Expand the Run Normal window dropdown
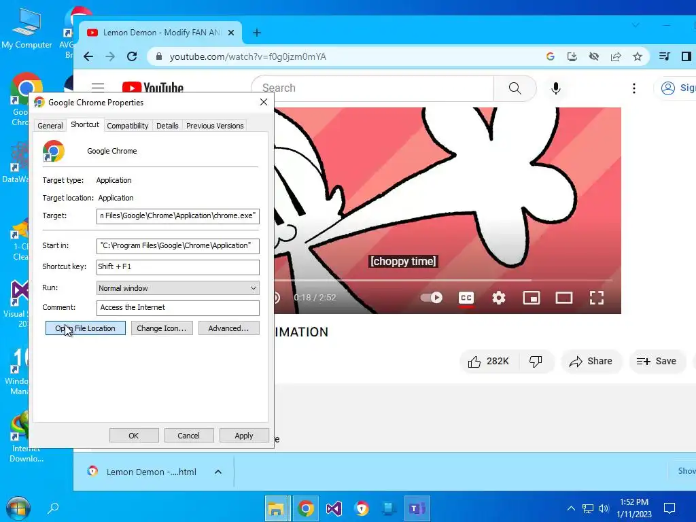 coord(177,288)
